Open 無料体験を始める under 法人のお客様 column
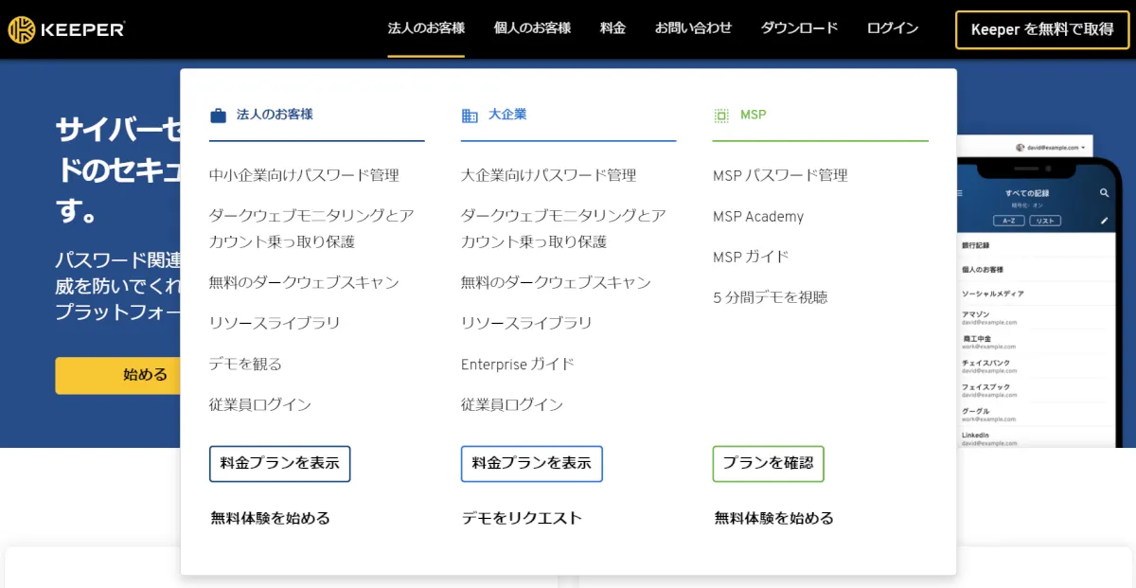Viewport: 1136px width, 588px height. (270, 518)
